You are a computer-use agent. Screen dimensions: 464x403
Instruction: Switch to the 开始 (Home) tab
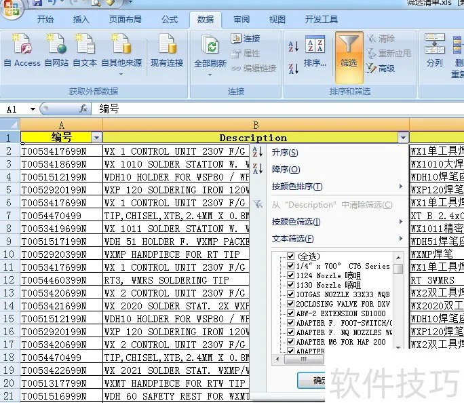[45, 20]
